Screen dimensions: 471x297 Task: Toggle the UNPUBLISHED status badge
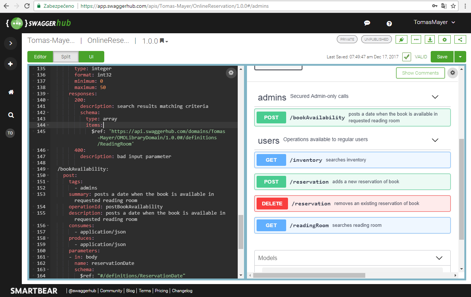pos(376,40)
